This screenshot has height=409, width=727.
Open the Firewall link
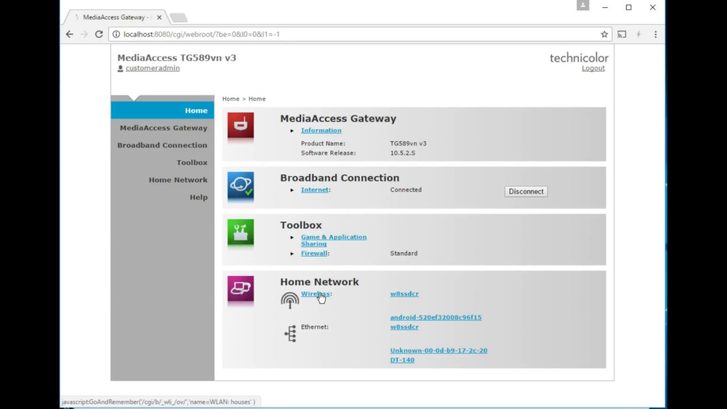(314, 253)
